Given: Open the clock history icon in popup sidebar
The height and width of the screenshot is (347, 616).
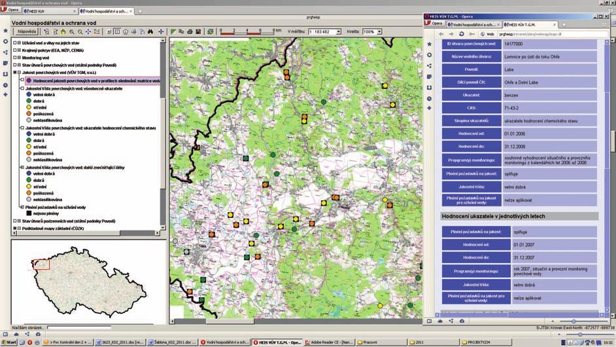Looking at the screenshot, I should 430,98.
